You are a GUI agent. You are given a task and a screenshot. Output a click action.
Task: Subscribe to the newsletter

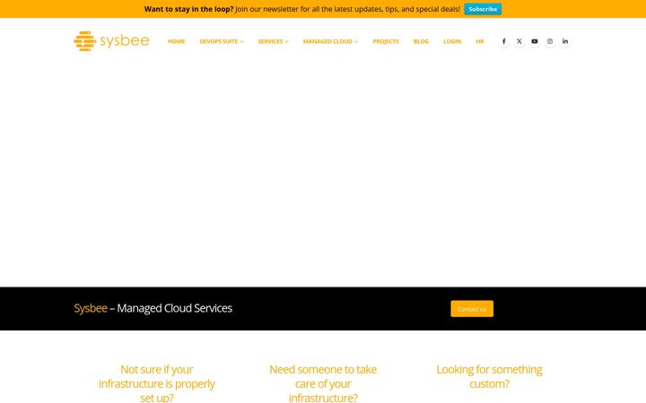point(483,9)
